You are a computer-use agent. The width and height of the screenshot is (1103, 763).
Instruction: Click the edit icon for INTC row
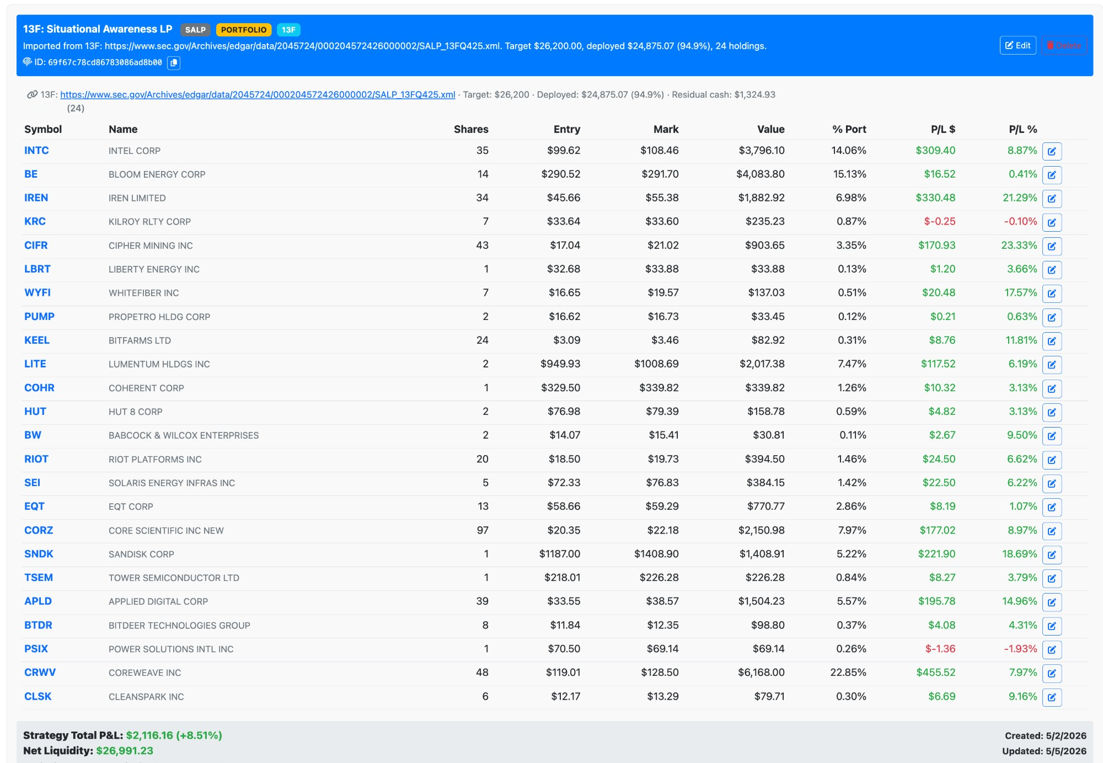click(x=1052, y=151)
